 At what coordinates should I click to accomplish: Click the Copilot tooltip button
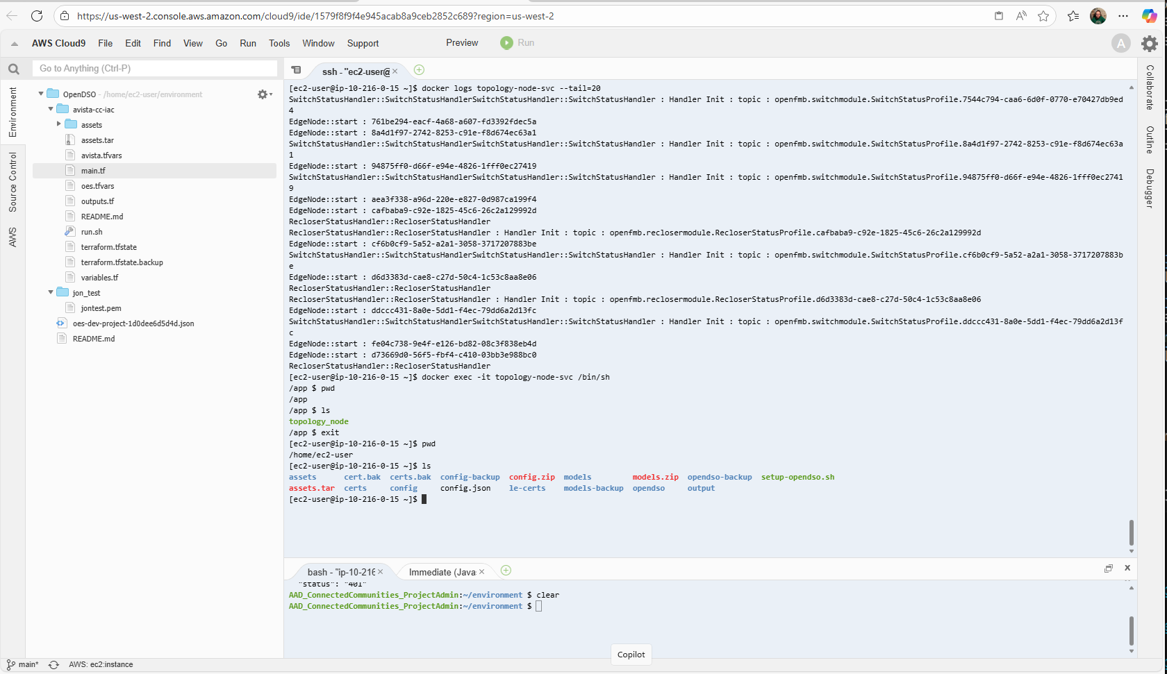[x=631, y=655]
